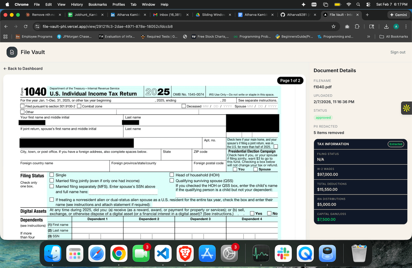Viewport: 412px width, 268px height.
Task: Open Slack from the Dock
Action: [283, 254]
